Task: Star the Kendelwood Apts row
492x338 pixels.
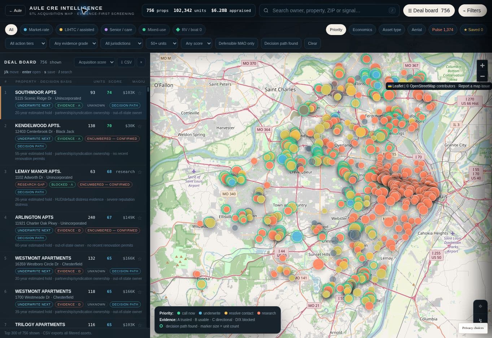Action: tap(140, 126)
